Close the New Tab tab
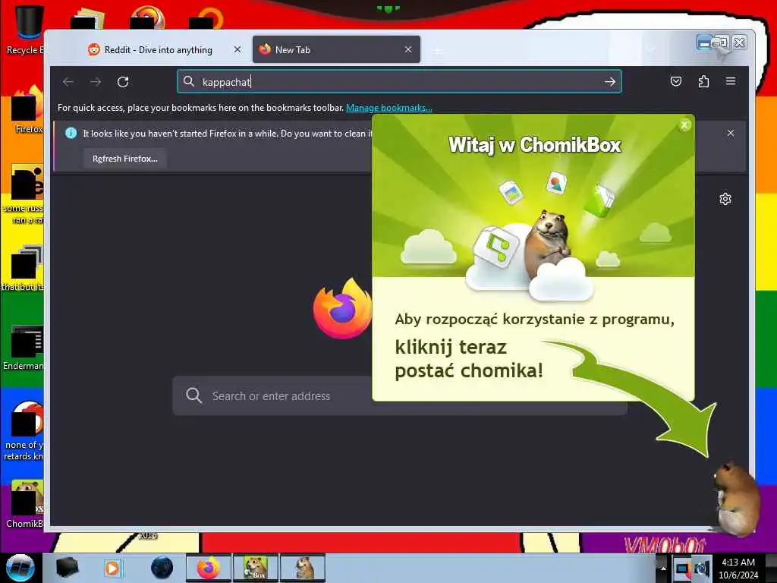 pos(407,49)
